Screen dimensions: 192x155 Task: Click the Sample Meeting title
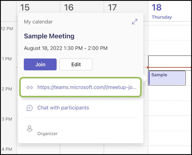[49, 36]
